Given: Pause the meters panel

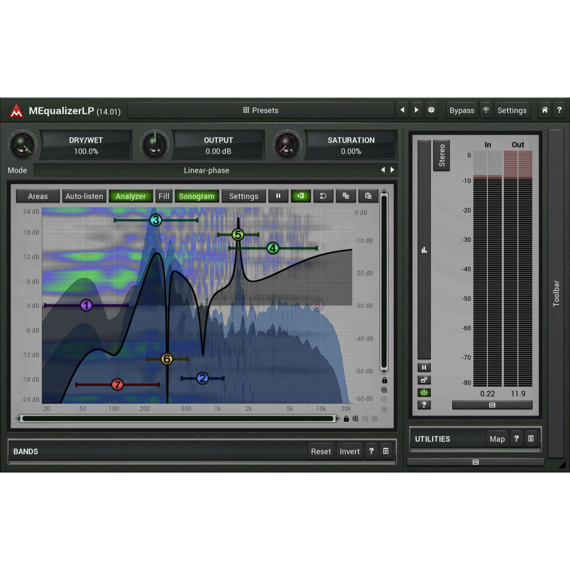Looking at the screenshot, I should pos(424,367).
